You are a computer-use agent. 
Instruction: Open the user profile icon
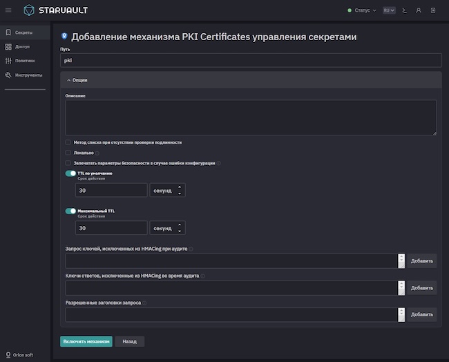pyautogui.click(x=419, y=10)
